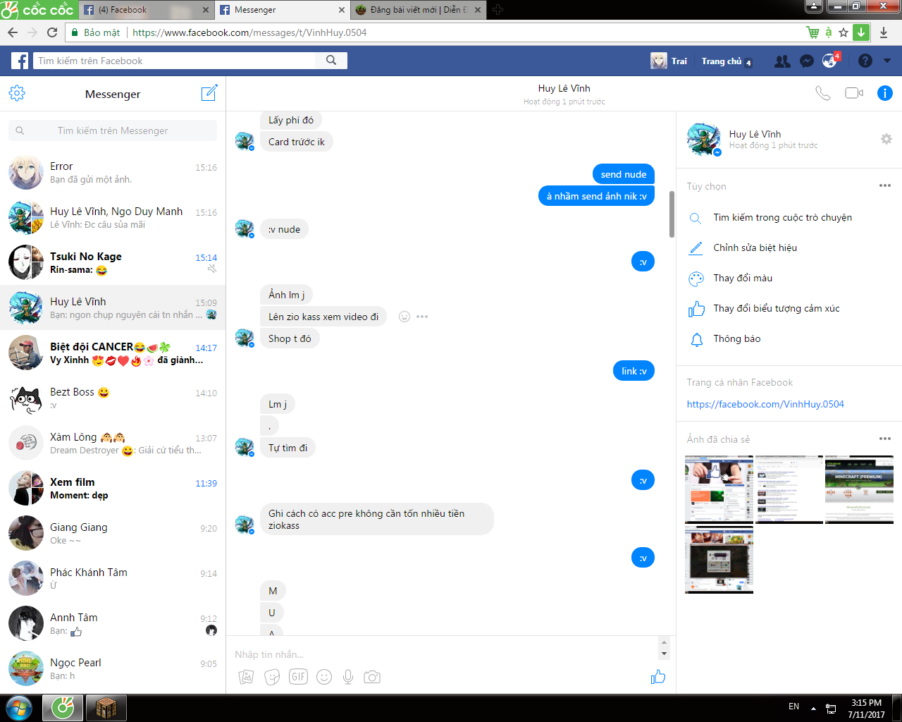Image resolution: width=902 pixels, height=722 pixels.
Task: Open Thay đổi màu color picker
Action: [x=743, y=278]
